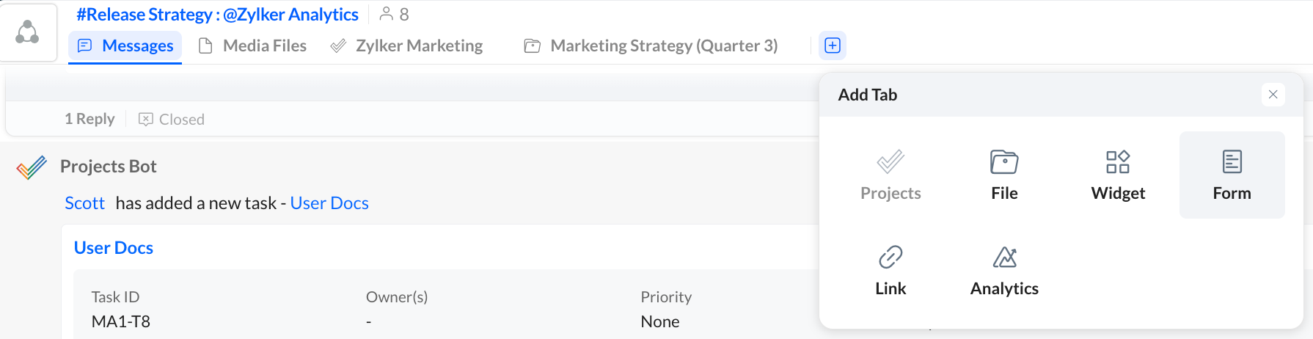Viewport: 1313px width, 339px height.
Task: Select the Projects option in Add Tab
Action: tap(890, 175)
